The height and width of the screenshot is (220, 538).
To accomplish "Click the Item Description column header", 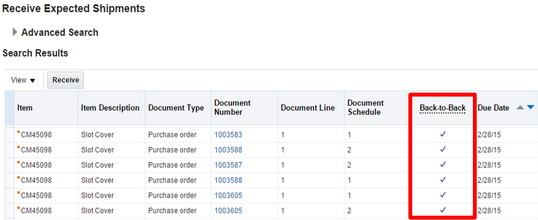I will click(110, 108).
